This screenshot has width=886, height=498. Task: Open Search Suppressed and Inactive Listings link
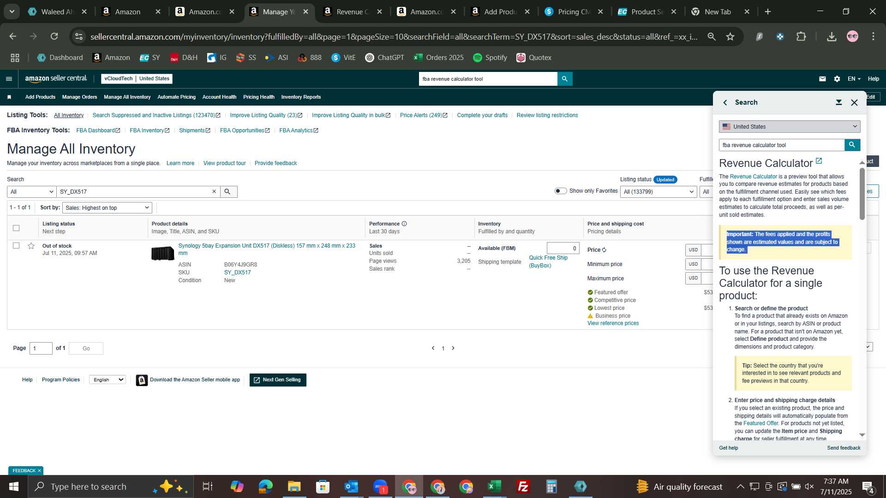(x=156, y=115)
